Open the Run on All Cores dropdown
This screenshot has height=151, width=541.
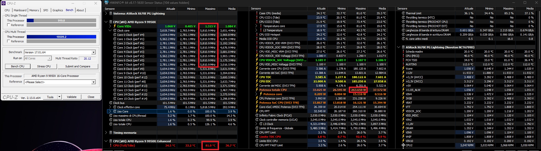coord(49,58)
